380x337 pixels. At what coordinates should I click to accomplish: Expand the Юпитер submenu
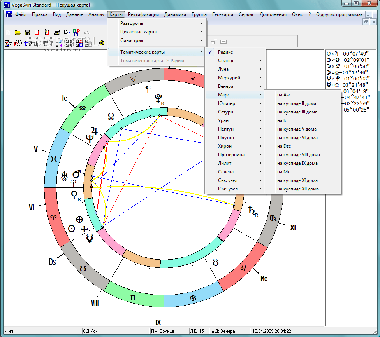click(x=235, y=103)
